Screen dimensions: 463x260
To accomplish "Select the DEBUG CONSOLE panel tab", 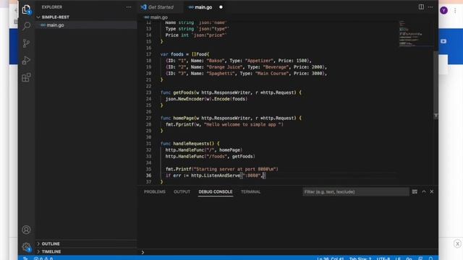I will [216, 191].
